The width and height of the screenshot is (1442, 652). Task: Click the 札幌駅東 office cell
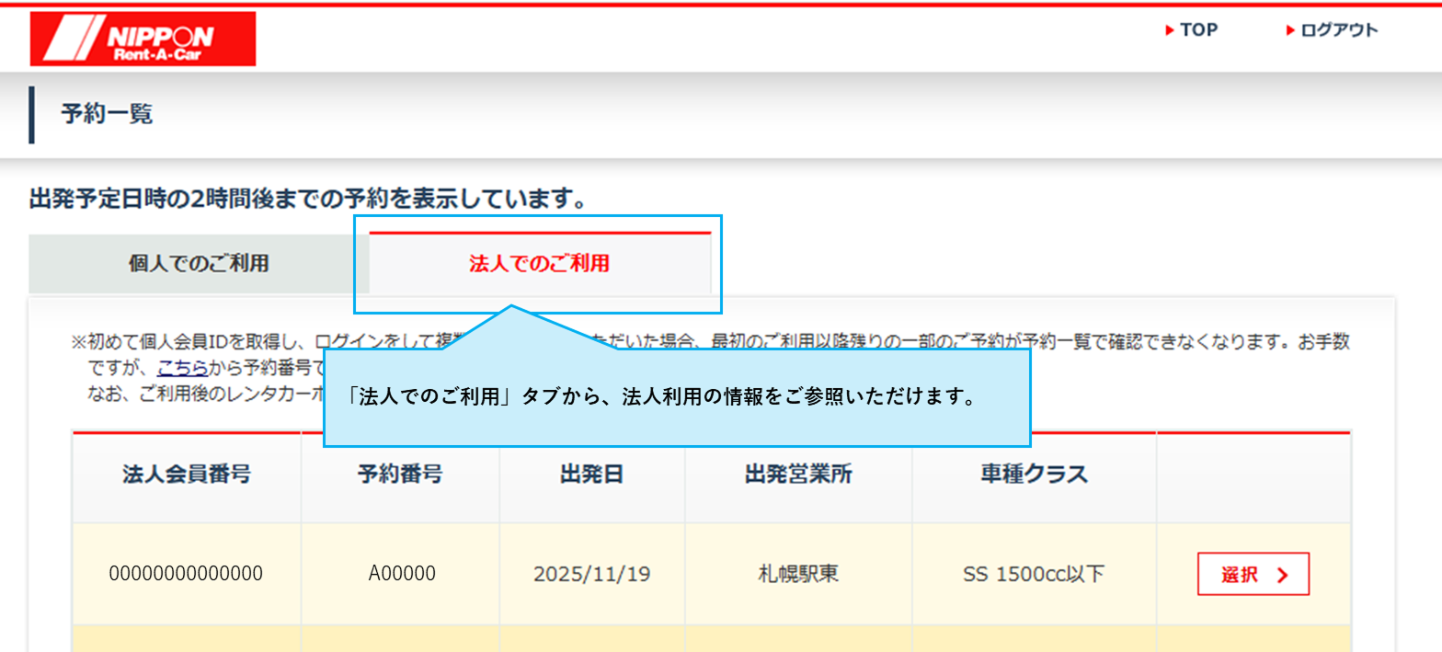[797, 574]
